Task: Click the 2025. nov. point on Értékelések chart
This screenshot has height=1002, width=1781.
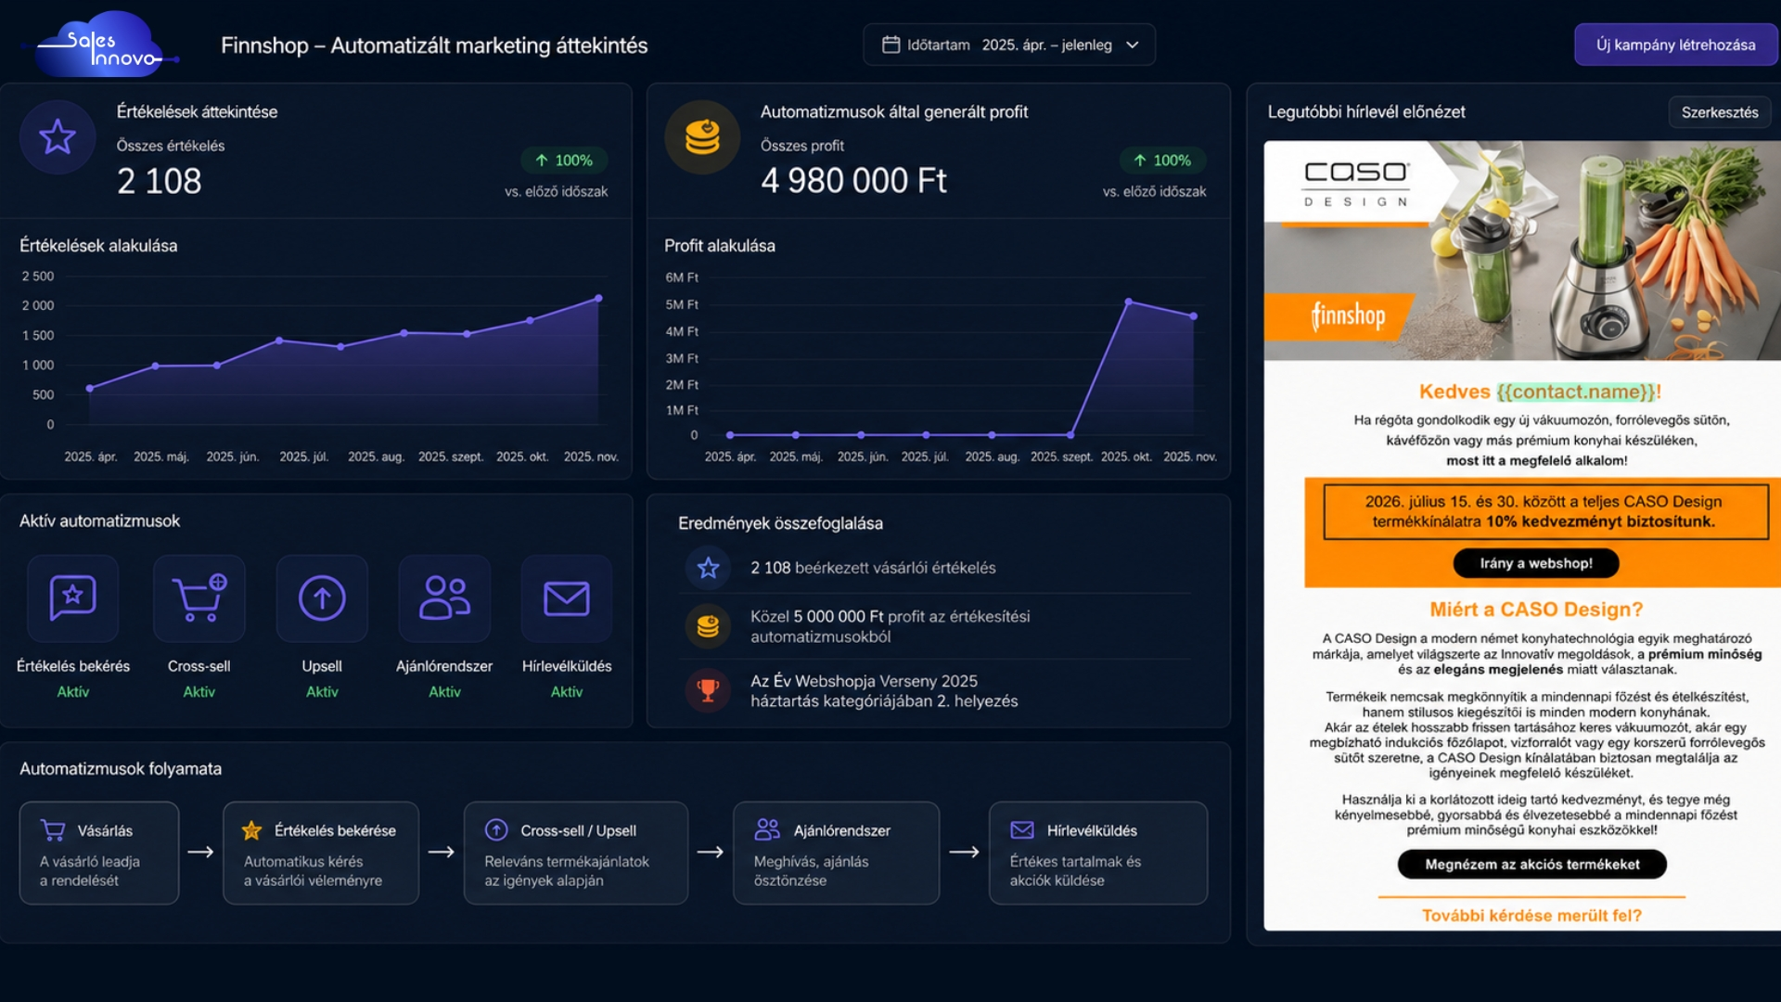Action: tap(598, 299)
